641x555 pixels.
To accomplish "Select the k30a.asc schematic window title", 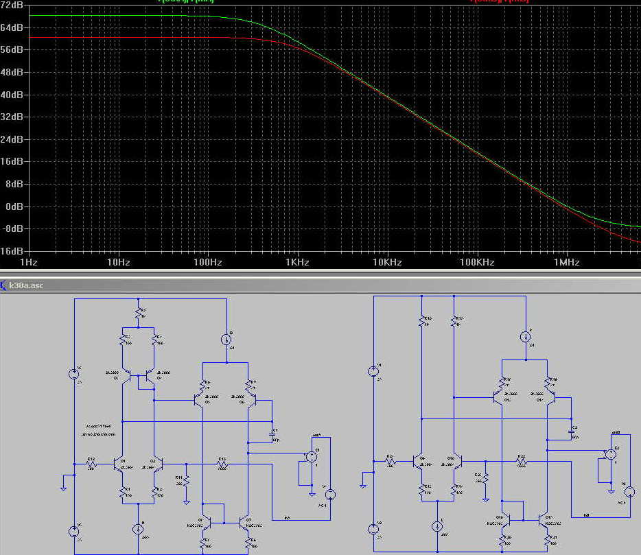I will click(x=26, y=285).
